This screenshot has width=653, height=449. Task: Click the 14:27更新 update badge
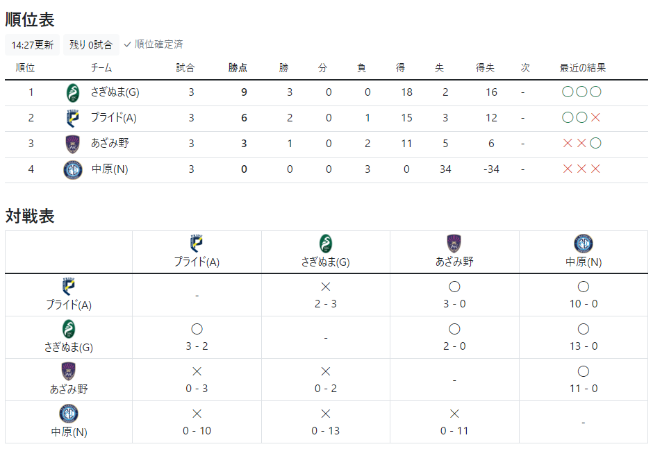pyautogui.click(x=33, y=45)
